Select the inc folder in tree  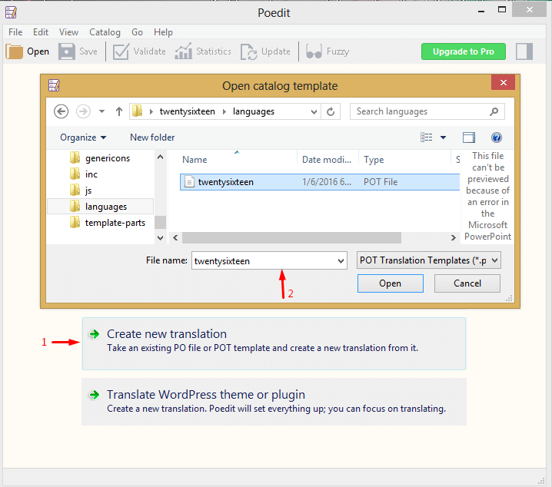tap(91, 174)
